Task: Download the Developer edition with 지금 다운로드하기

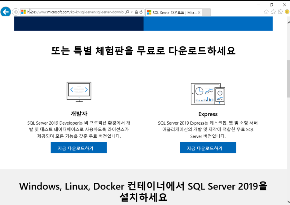Action: [79, 147]
